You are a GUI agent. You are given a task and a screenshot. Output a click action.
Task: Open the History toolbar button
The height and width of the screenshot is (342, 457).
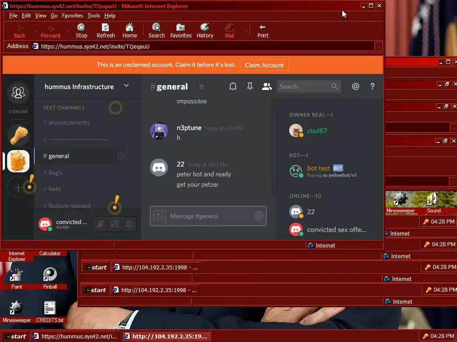pos(205,31)
